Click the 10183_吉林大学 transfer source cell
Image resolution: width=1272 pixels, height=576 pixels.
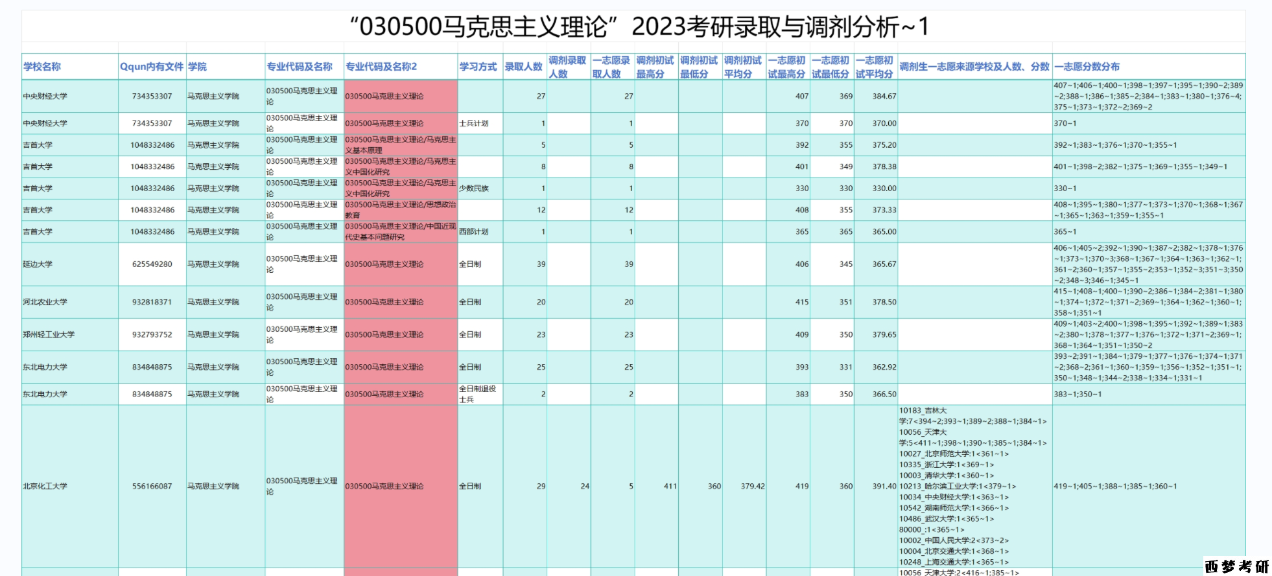pos(974,486)
